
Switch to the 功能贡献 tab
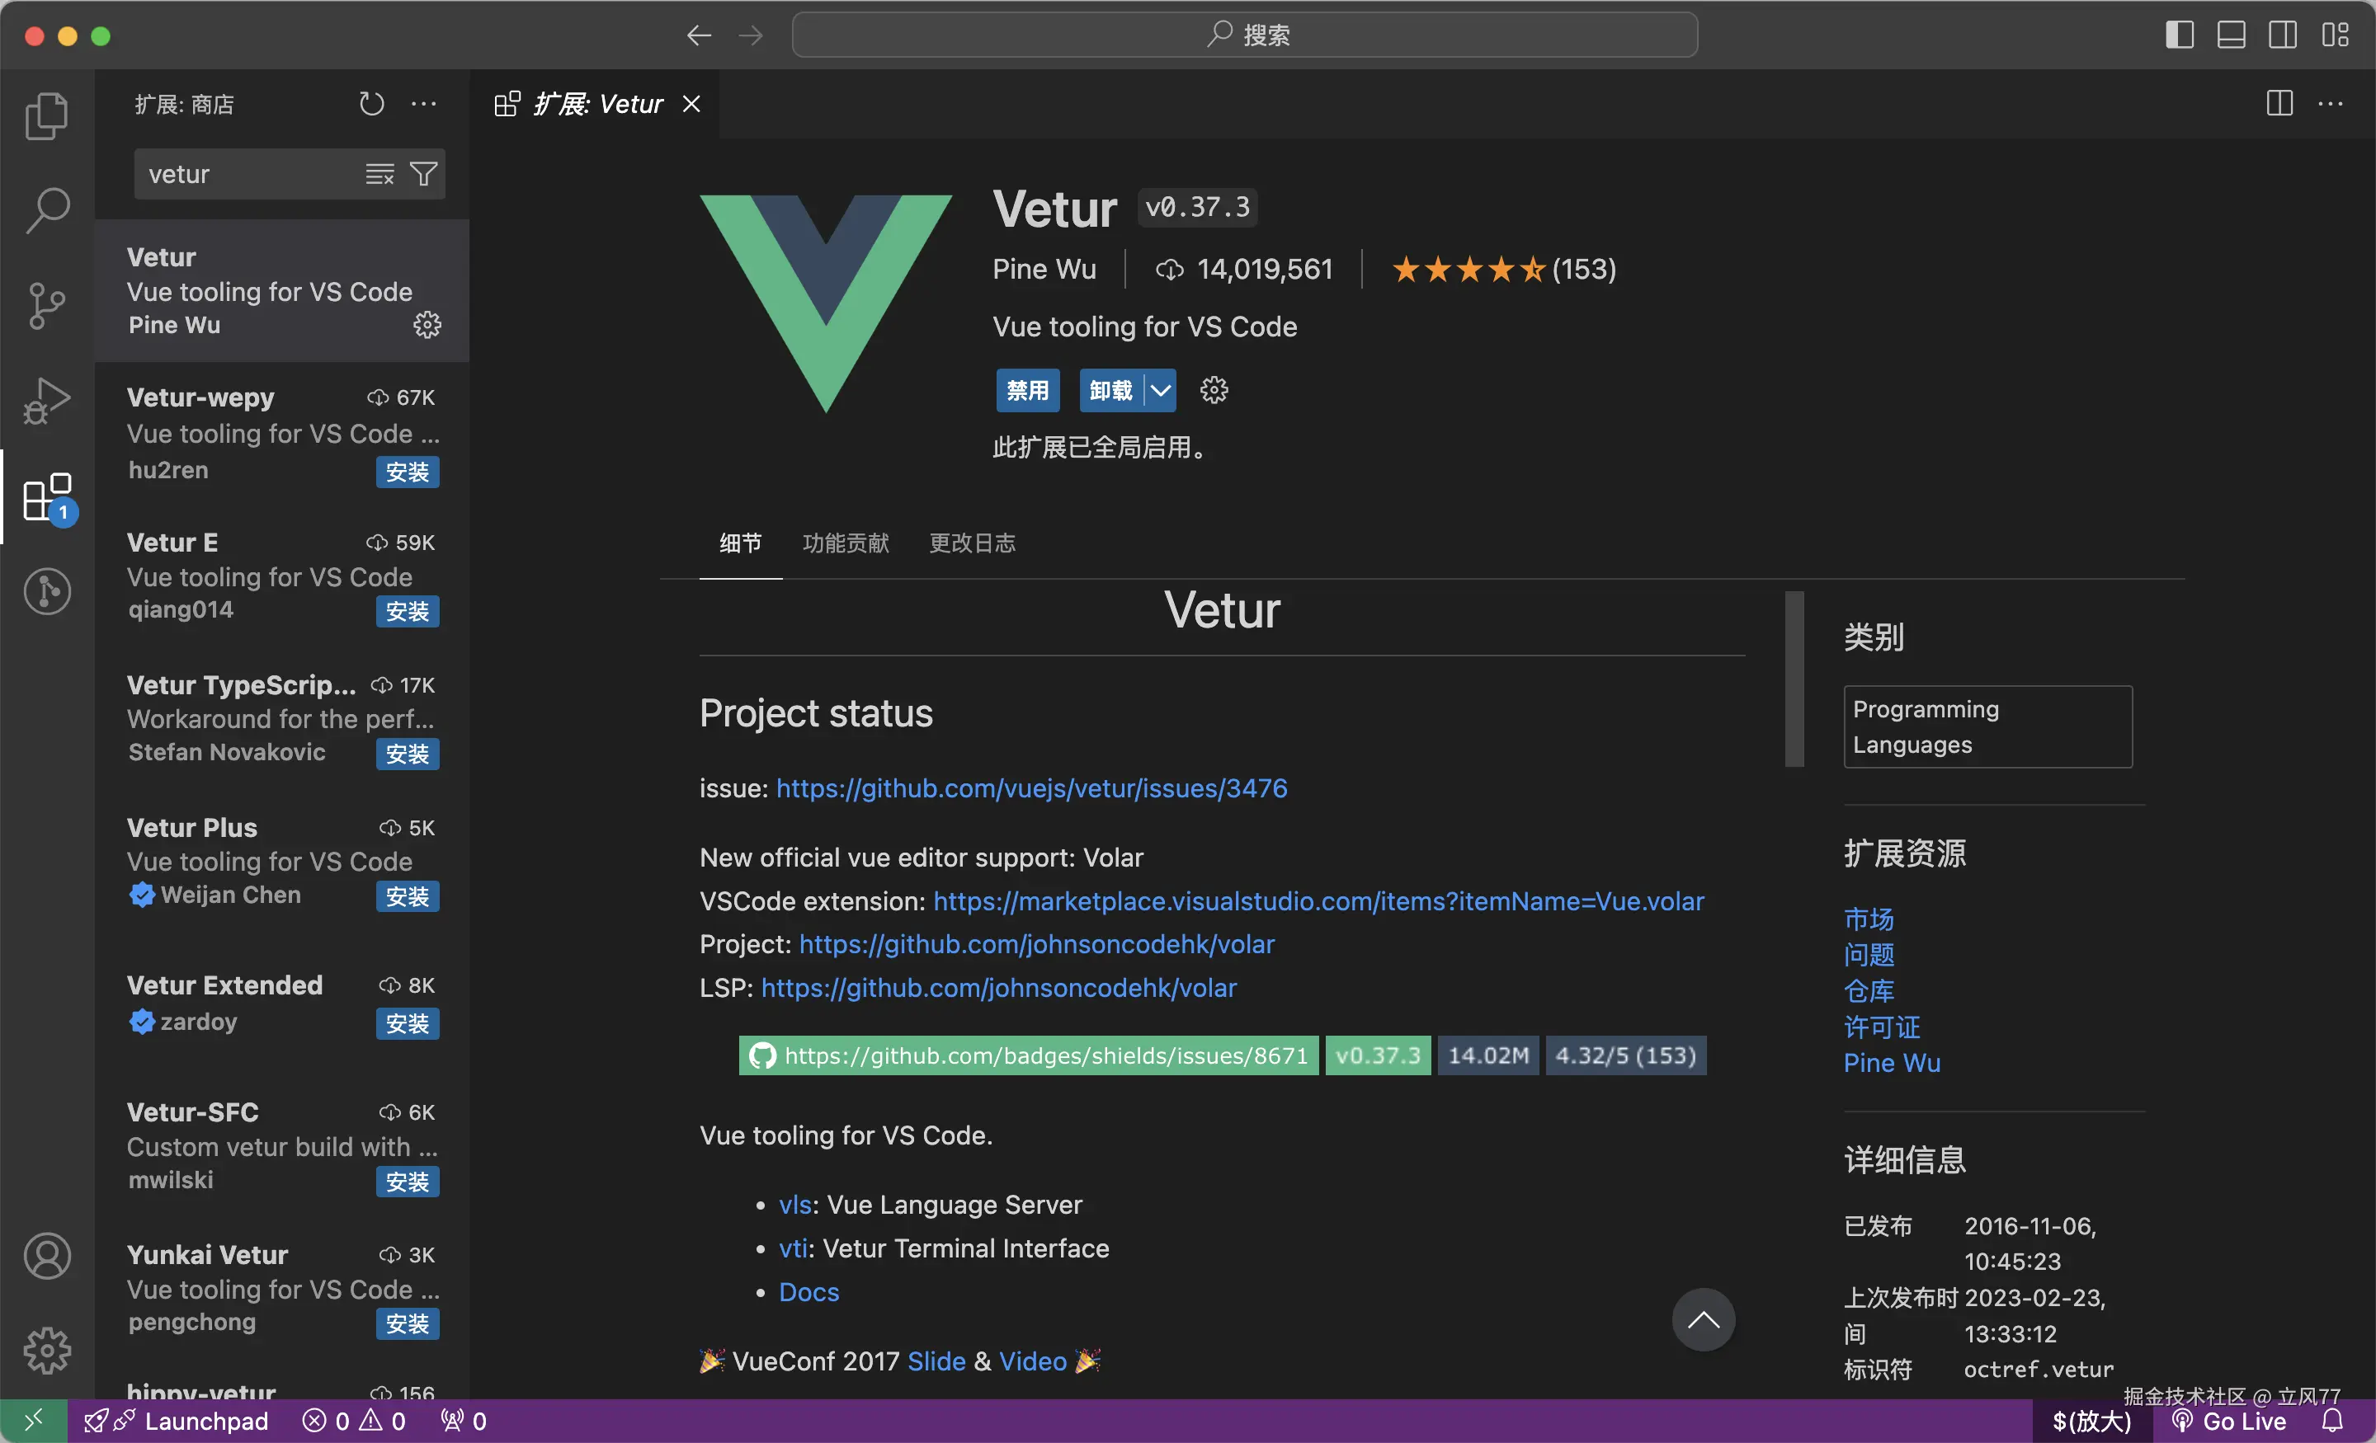tap(846, 543)
